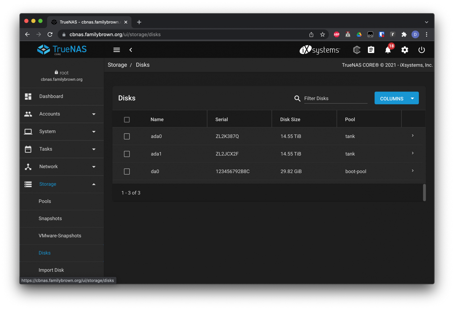Tick the select-all checkbox in table header
The width and height of the screenshot is (454, 310).
127,120
